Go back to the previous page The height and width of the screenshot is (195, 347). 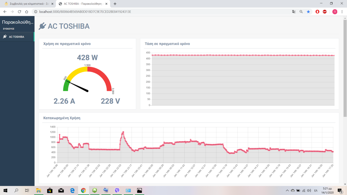5,12
